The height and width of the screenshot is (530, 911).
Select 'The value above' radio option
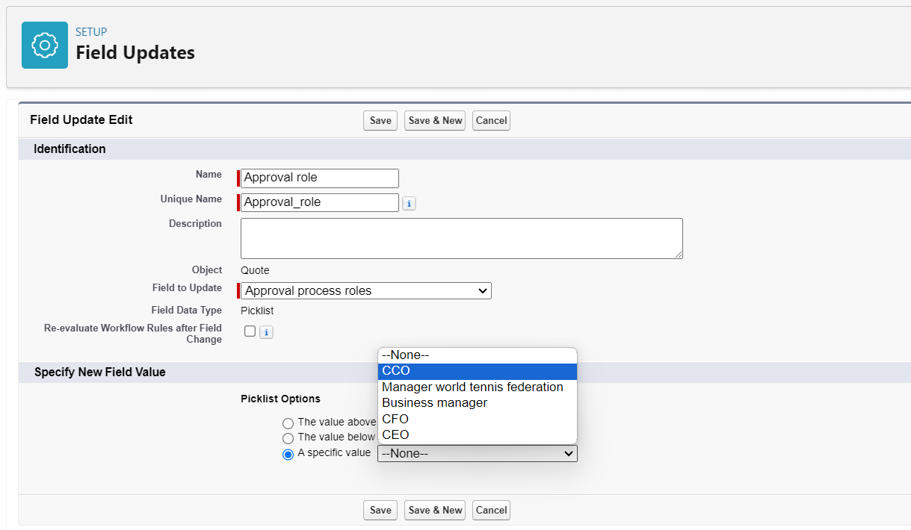tap(288, 423)
